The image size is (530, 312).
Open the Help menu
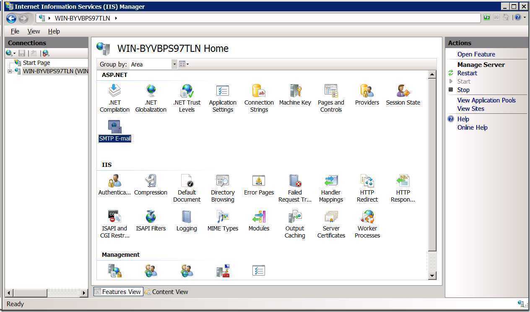coord(54,31)
